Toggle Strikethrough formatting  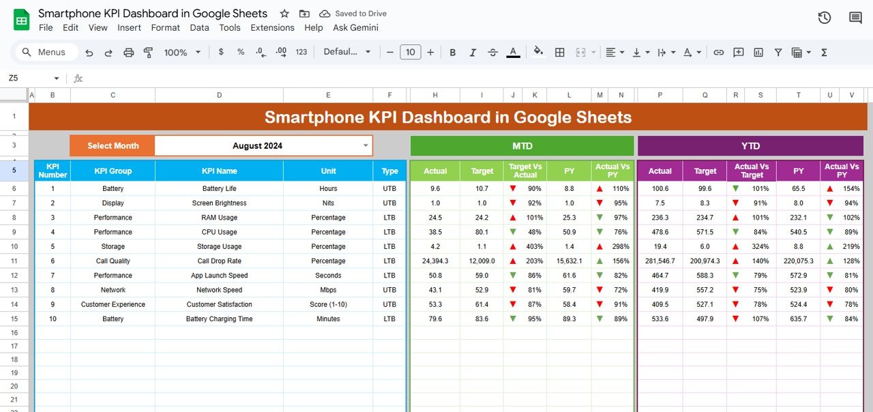pyautogui.click(x=492, y=53)
